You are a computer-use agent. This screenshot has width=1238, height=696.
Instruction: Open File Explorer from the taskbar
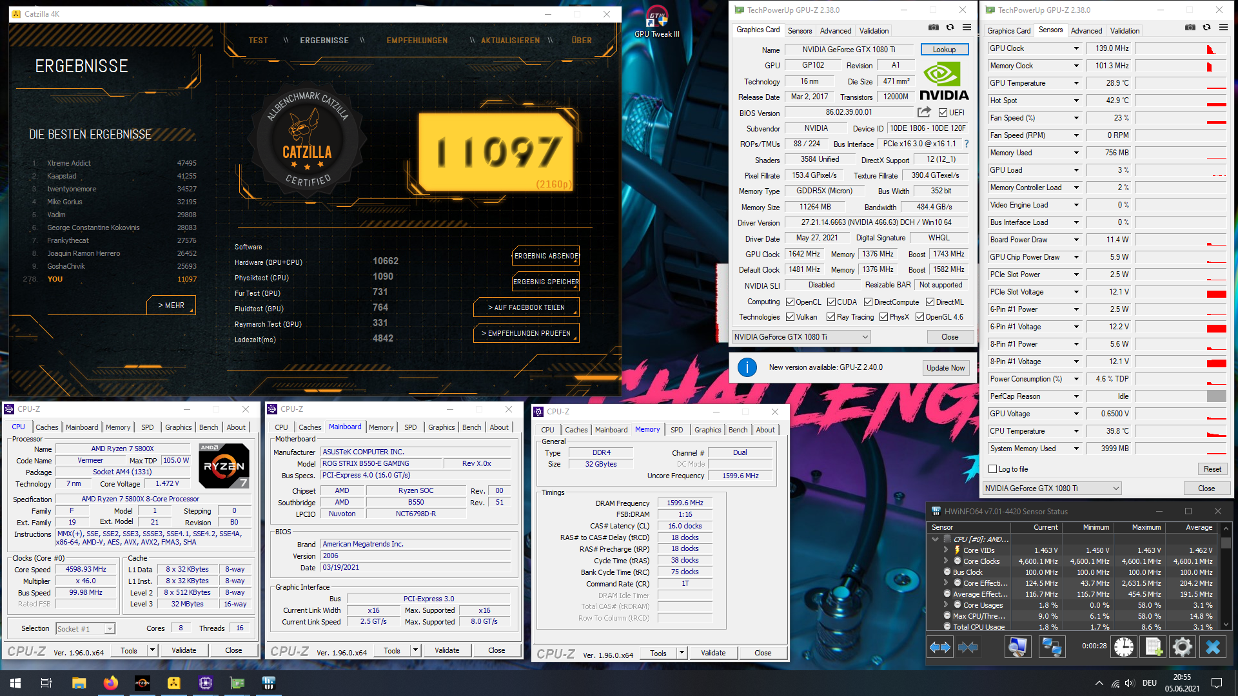79,683
